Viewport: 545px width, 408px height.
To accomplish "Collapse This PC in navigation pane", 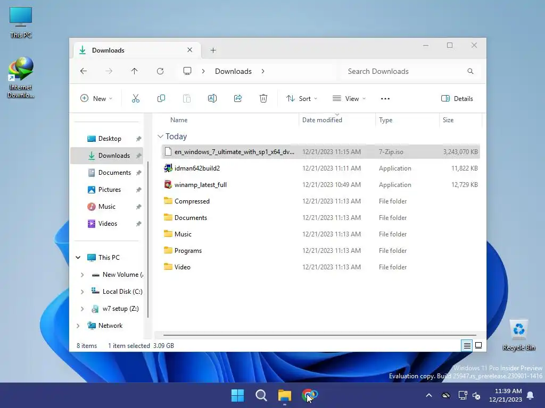I will (x=78, y=258).
